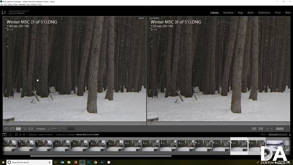This screenshot has height=165, width=293.
Task: Click the Lr logo
Action: [4, 12]
